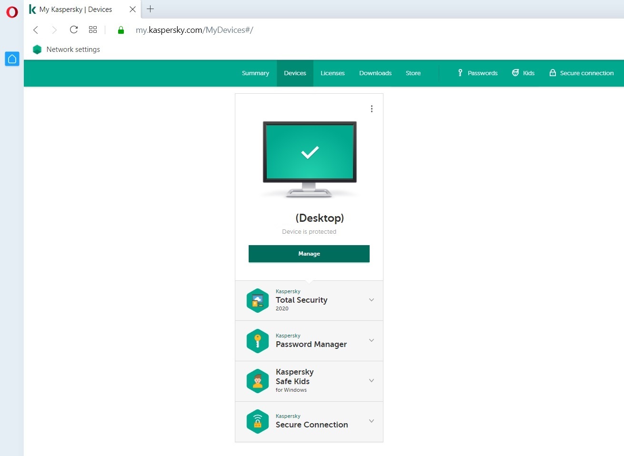Reload the page with refresh icon
Viewport: 624px width, 456px height.
click(74, 30)
